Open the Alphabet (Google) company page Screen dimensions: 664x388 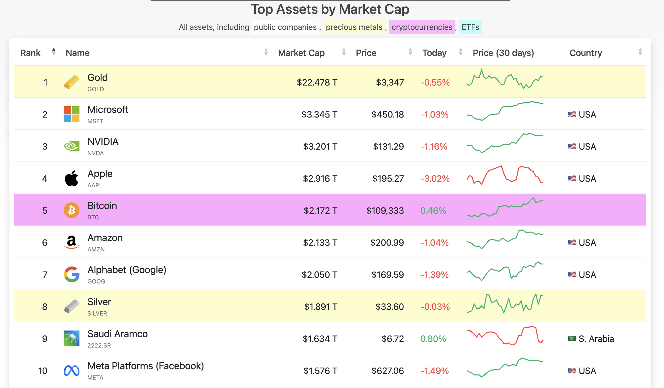click(127, 270)
